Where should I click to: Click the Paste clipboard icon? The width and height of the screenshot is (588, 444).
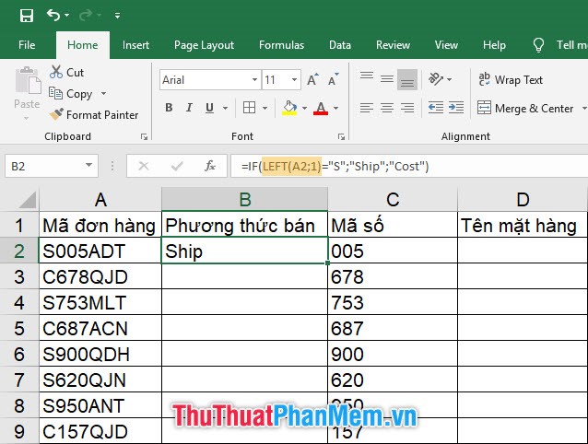coord(28,80)
